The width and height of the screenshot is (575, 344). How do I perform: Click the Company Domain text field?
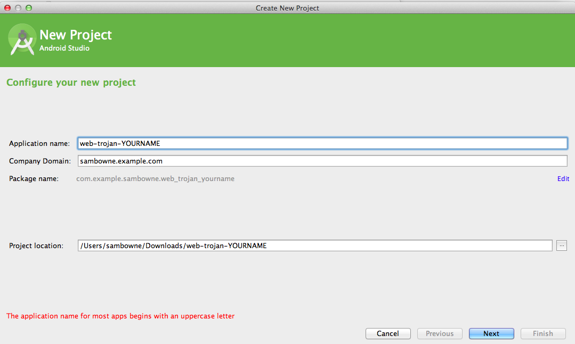coord(322,161)
